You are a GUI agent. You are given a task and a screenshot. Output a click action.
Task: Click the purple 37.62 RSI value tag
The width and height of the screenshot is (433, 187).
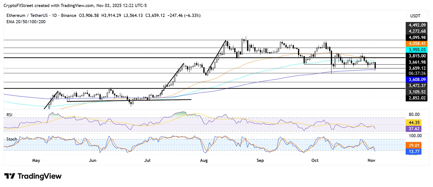click(x=413, y=129)
